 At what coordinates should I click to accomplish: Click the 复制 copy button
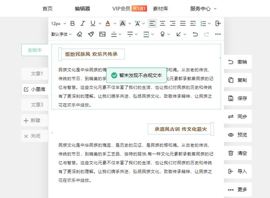point(238,80)
